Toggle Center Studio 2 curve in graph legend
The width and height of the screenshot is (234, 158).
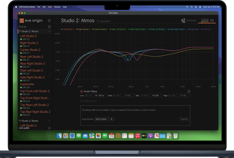[100, 29]
